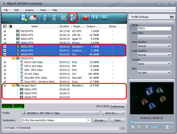The image size is (177, 134).
Task: Toggle the 00001.MTS row checkbox
Action: point(5,47)
